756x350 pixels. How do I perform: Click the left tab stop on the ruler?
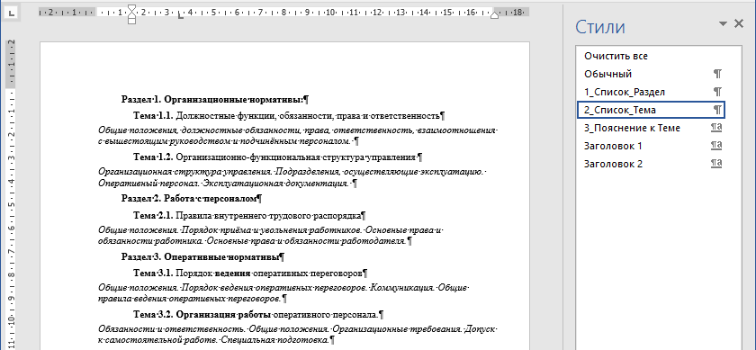pyautogui.click(x=181, y=16)
